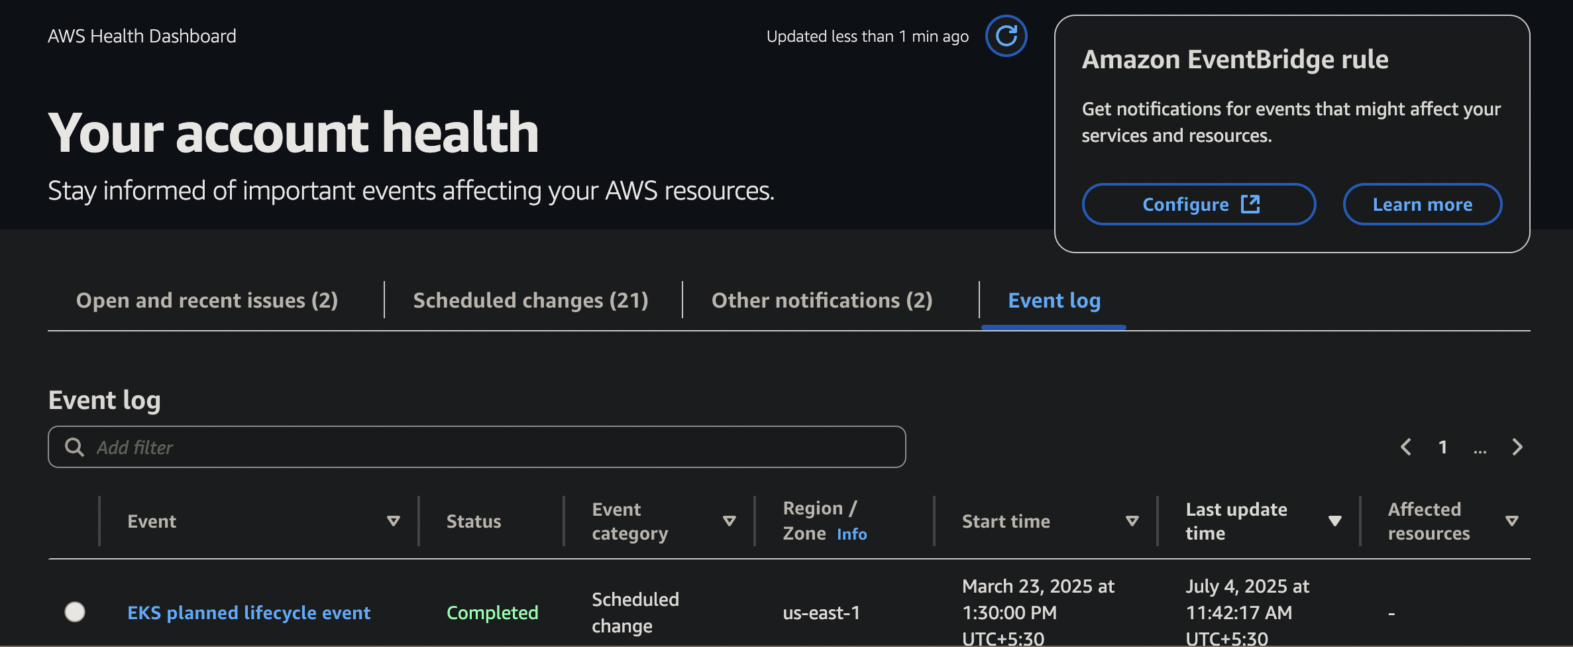Go to the previous page arrow

(1405, 447)
